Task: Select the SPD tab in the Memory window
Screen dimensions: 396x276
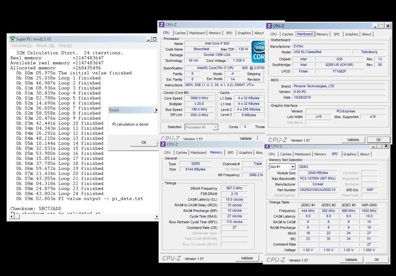Action: [x=230, y=153]
